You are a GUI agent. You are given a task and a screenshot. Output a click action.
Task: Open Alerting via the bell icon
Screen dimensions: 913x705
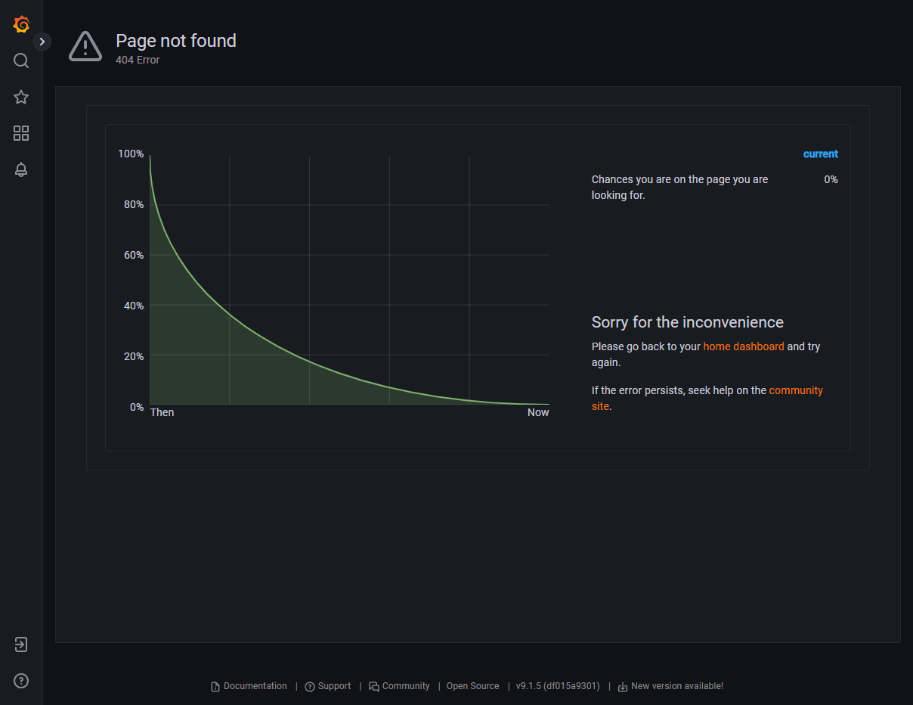pyautogui.click(x=20, y=169)
